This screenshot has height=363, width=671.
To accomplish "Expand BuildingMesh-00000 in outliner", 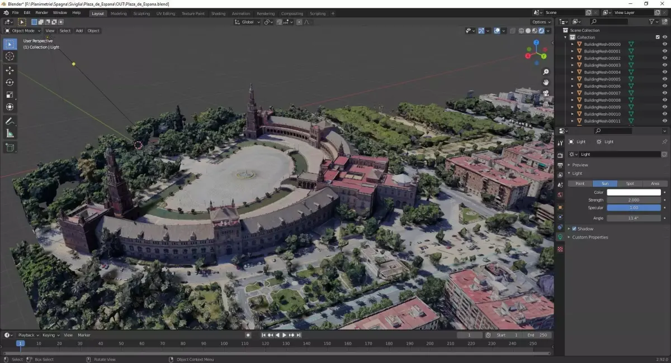I will pyautogui.click(x=572, y=44).
